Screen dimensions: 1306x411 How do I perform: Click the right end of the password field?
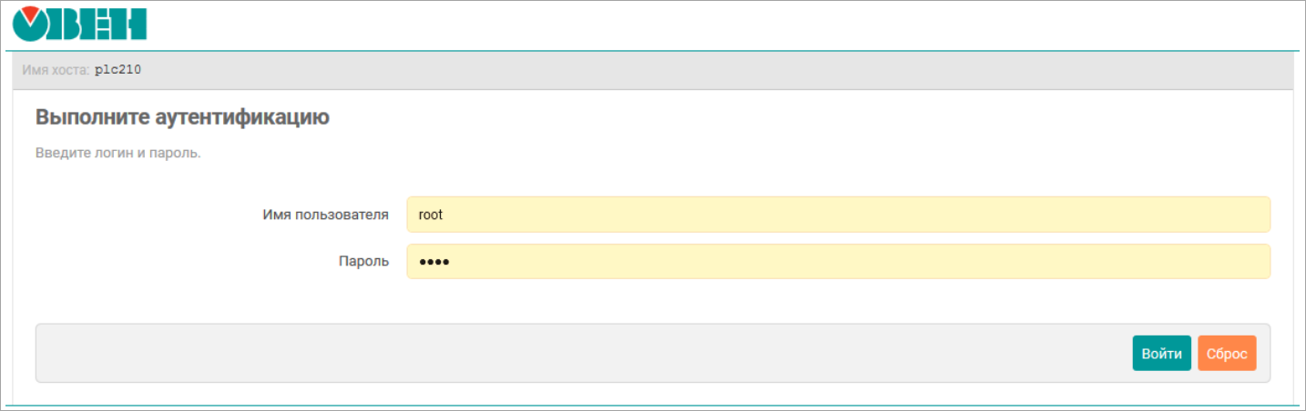1248,261
